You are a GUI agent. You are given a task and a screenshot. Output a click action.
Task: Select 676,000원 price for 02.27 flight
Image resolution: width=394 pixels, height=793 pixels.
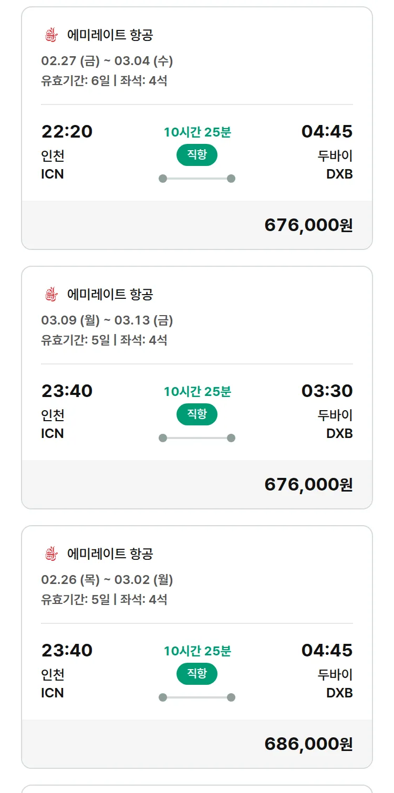(308, 225)
